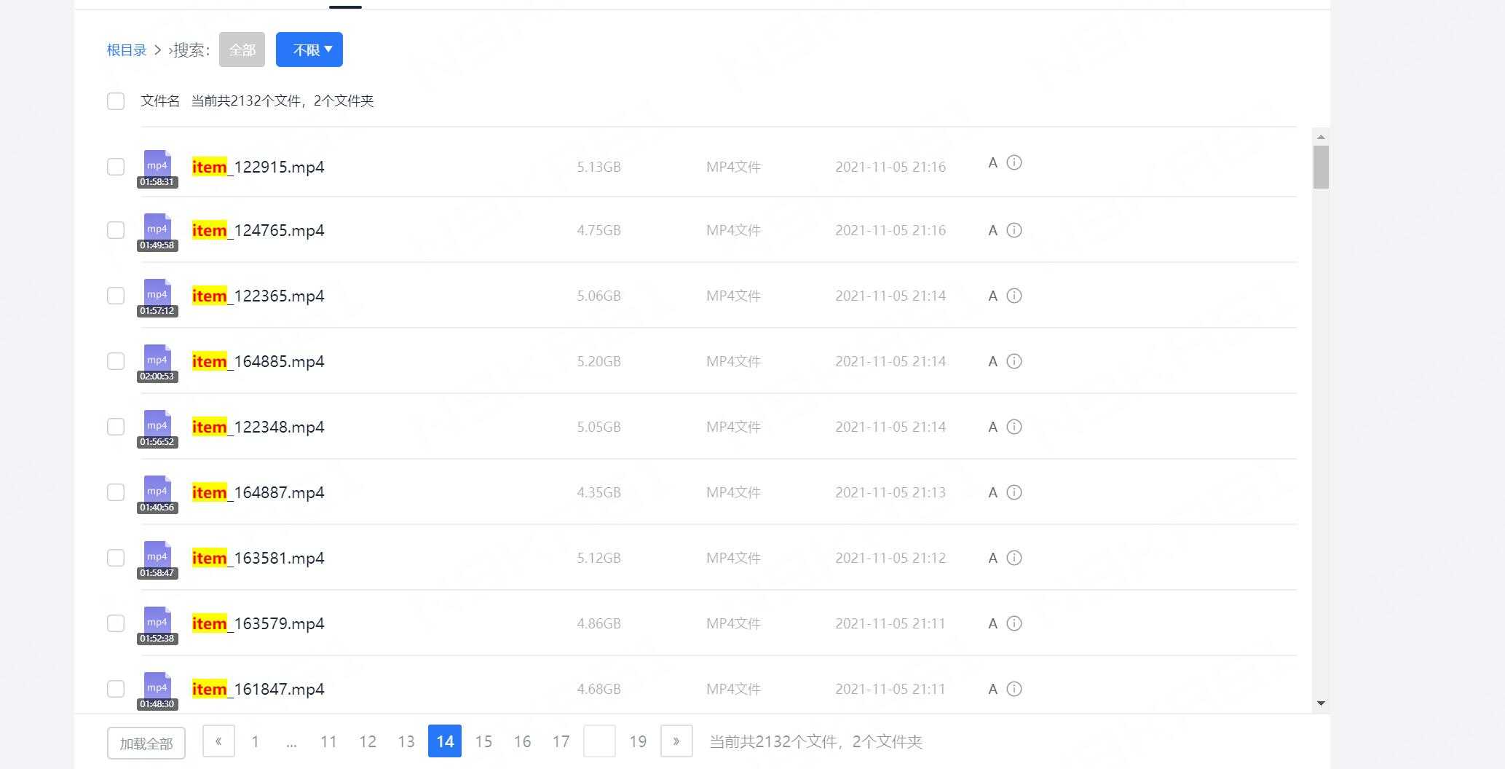Click info icon for item_161847.mp4
Viewport: 1505px width, 769px height.
tap(1014, 689)
